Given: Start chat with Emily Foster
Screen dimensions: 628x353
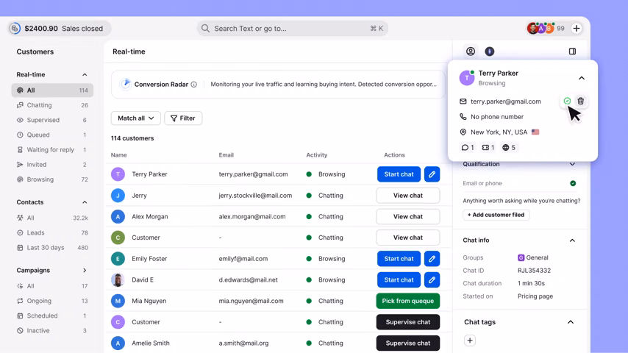Looking at the screenshot, I should 399,259.
